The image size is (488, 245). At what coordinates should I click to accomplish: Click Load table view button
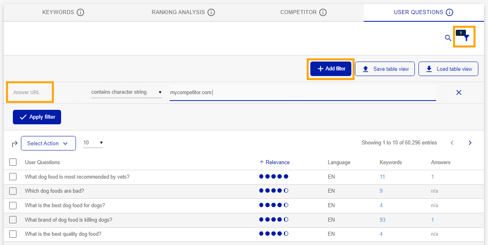pyautogui.click(x=448, y=69)
